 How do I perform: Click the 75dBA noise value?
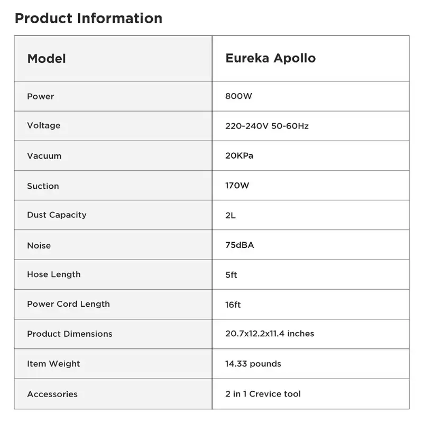[x=240, y=245]
